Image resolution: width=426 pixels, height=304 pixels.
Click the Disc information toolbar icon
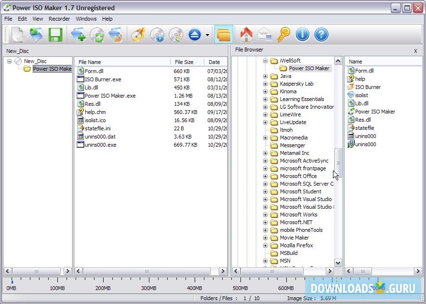pos(157,35)
